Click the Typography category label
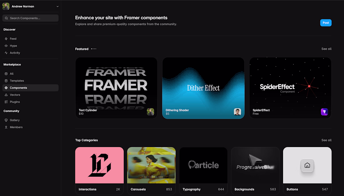The height and width of the screenshot is (196, 344). point(191,189)
